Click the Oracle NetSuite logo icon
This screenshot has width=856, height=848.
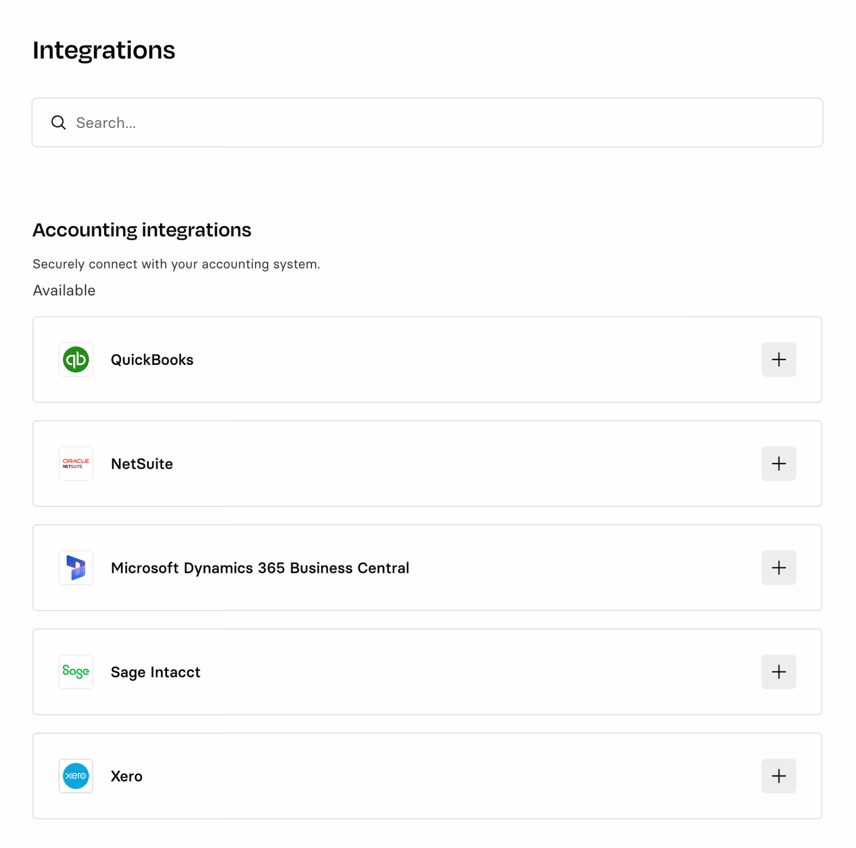(76, 464)
